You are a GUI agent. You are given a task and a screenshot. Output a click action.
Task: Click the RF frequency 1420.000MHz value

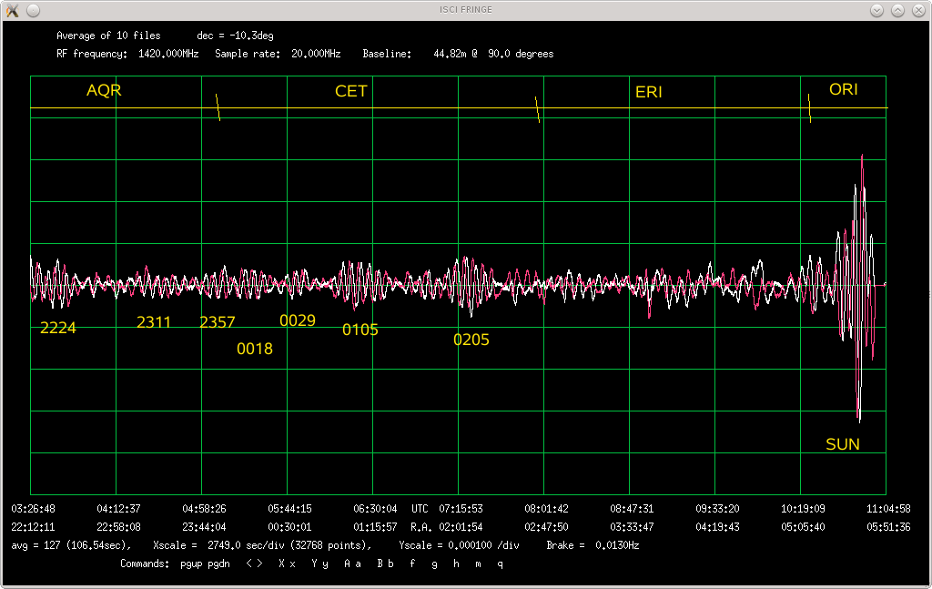pyautogui.click(x=167, y=55)
